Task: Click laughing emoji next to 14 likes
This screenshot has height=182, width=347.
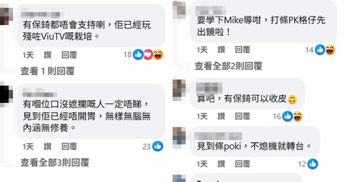Action: point(330,50)
